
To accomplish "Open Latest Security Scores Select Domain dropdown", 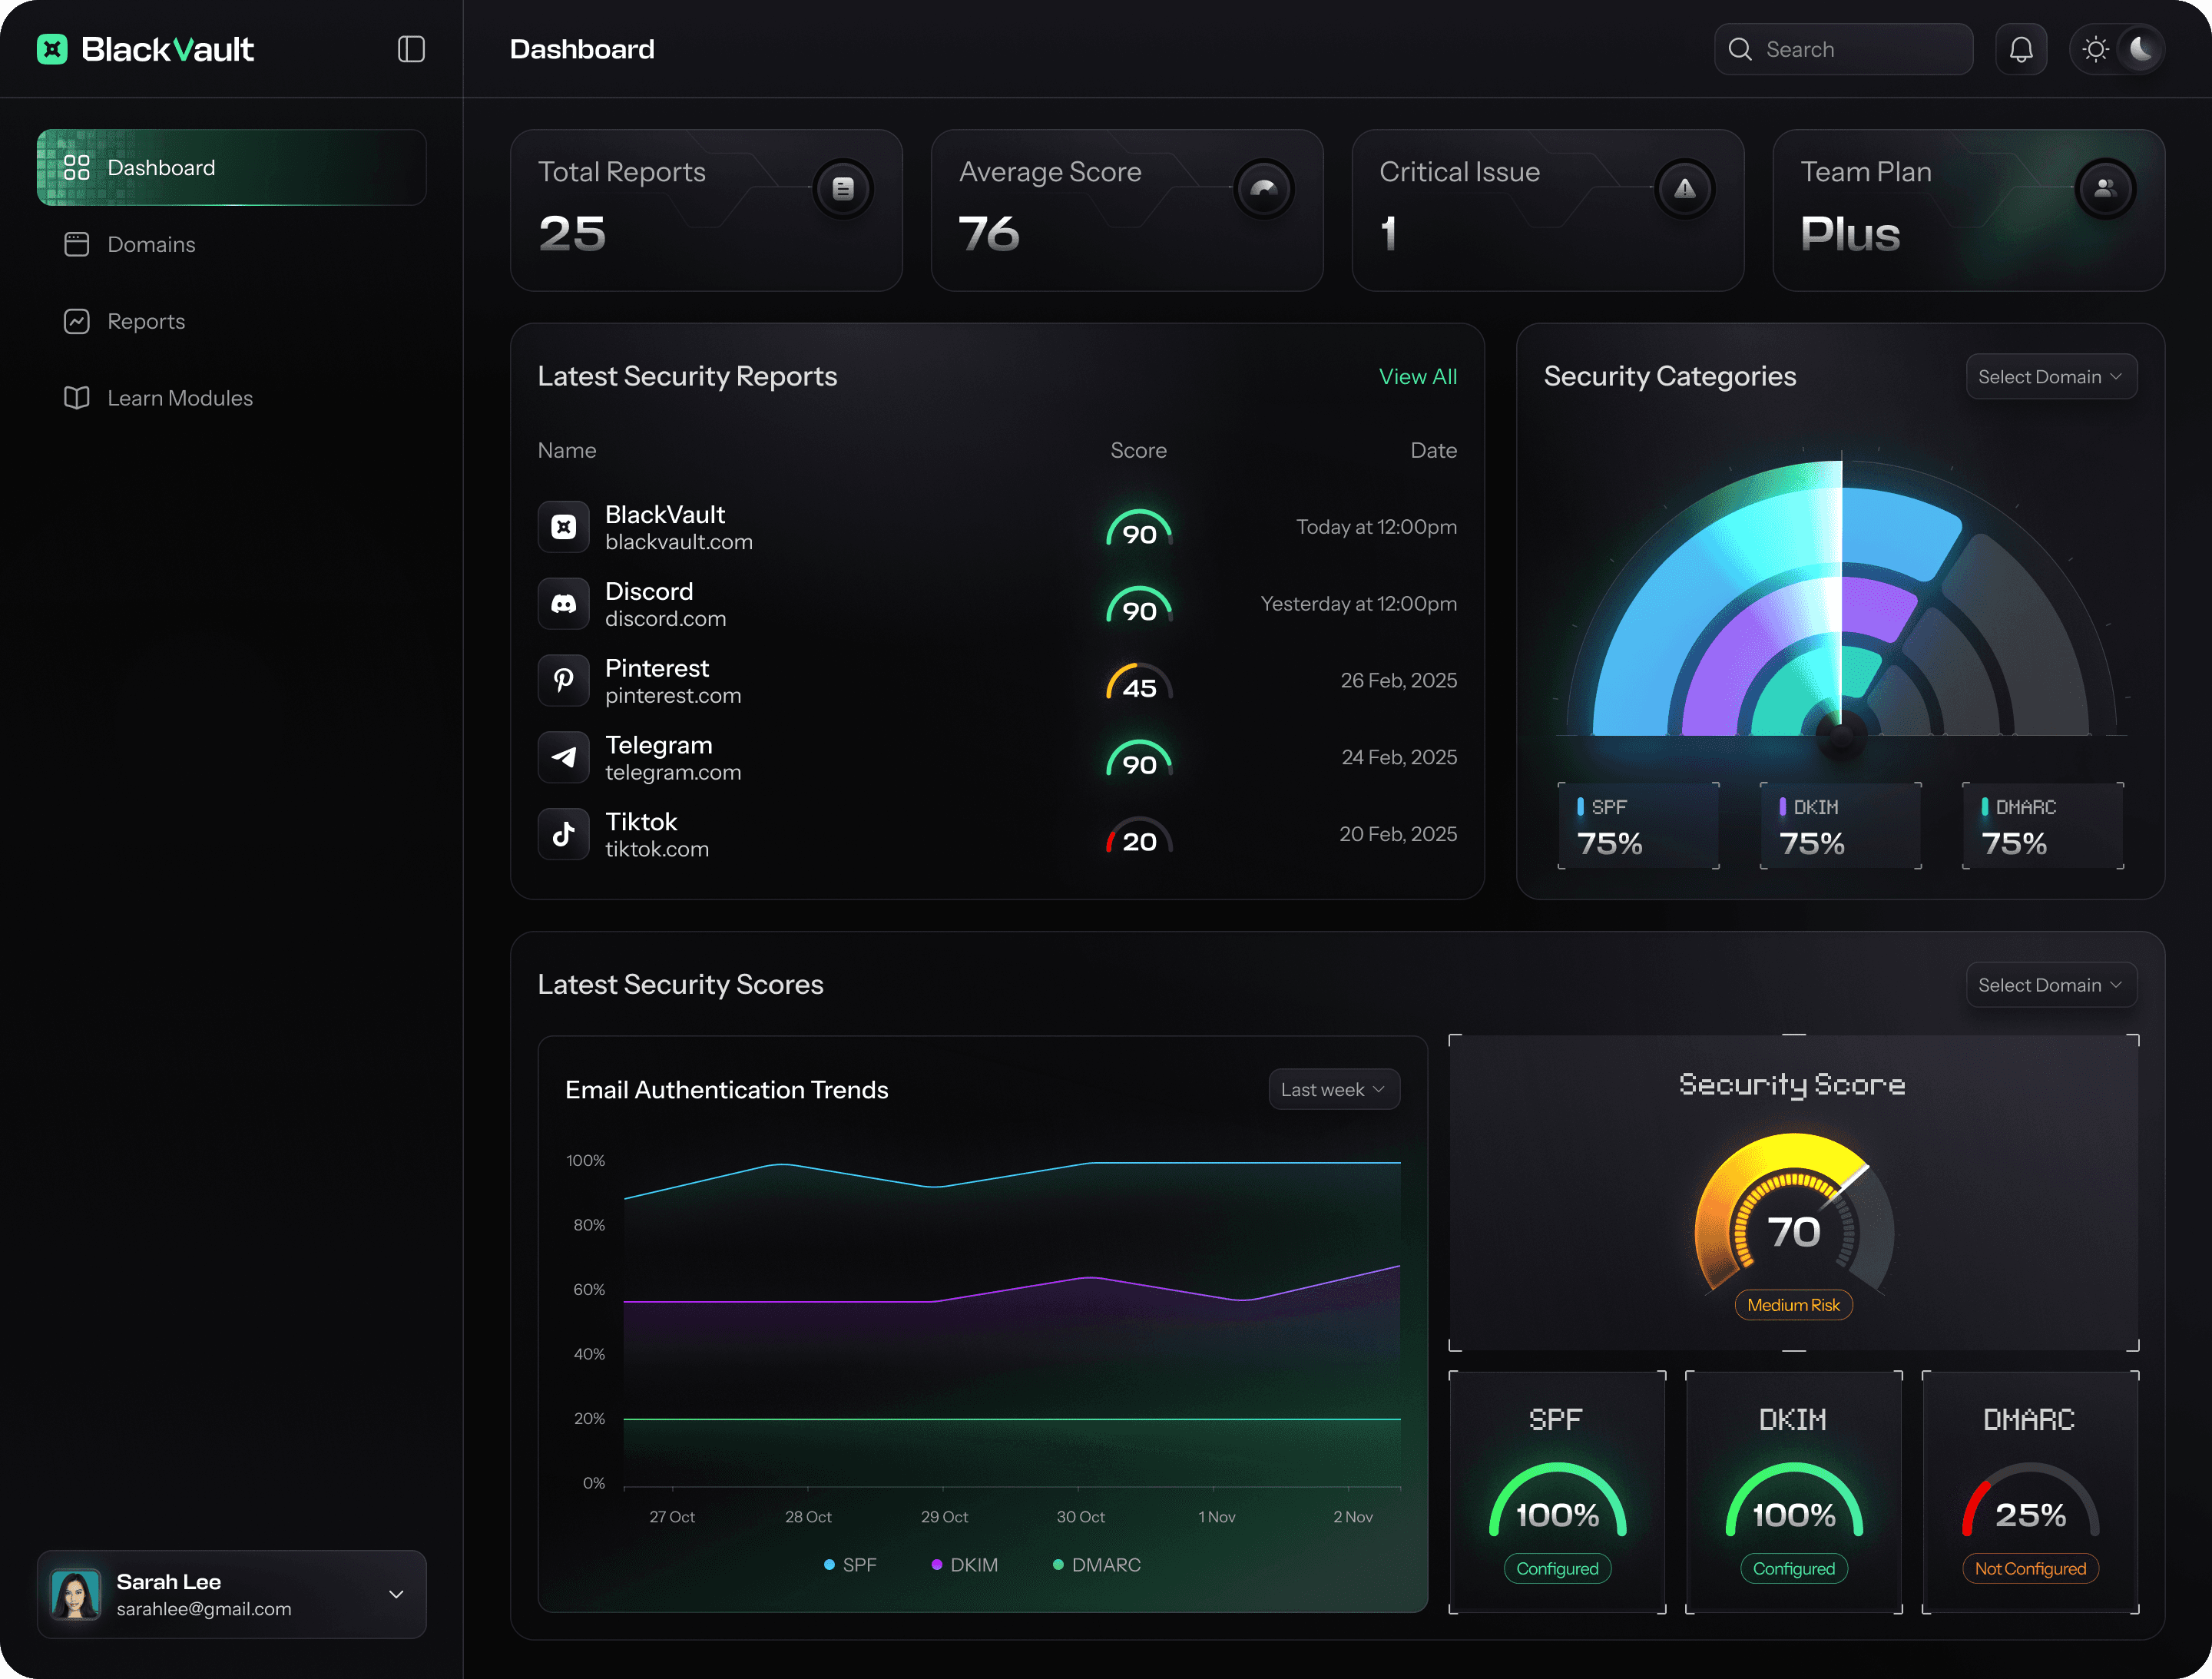I will point(2051,985).
